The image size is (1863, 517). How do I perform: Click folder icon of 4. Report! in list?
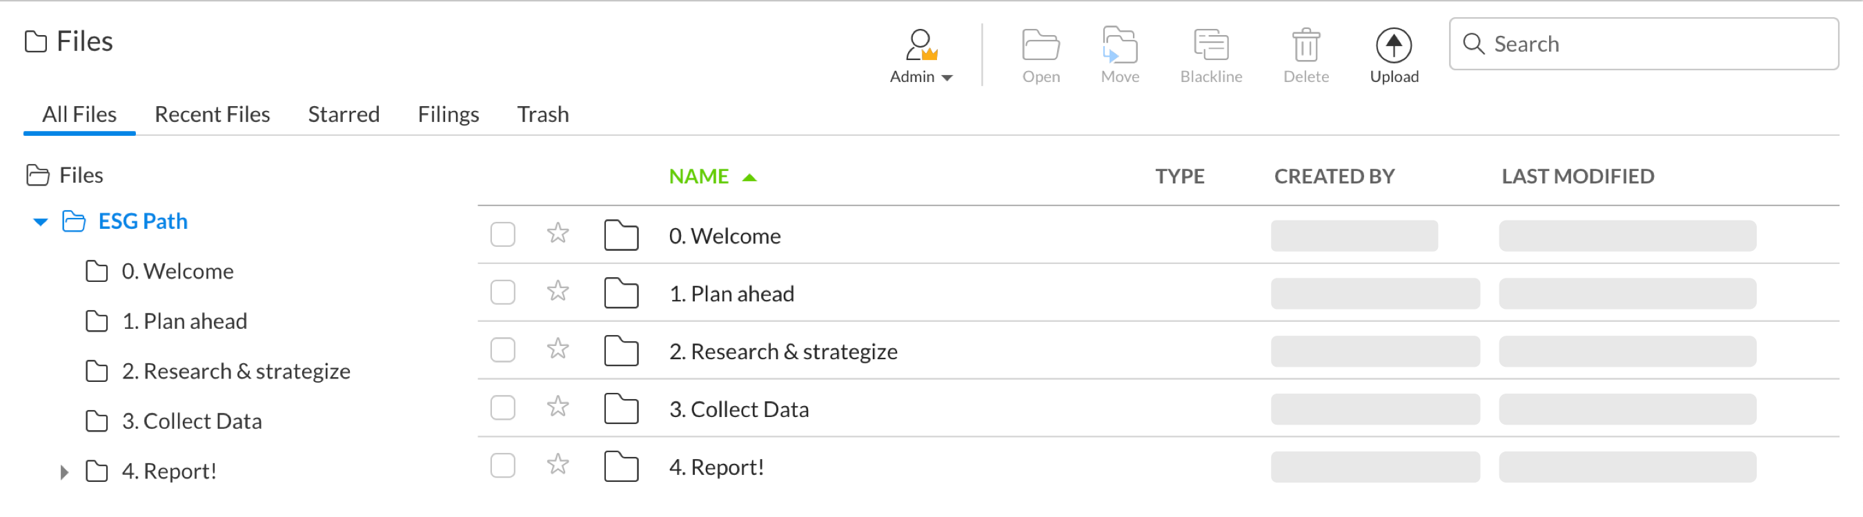(x=621, y=467)
